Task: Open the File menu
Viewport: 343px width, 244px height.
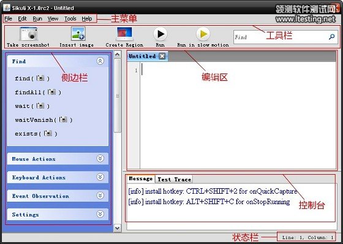Action: click(x=9, y=18)
